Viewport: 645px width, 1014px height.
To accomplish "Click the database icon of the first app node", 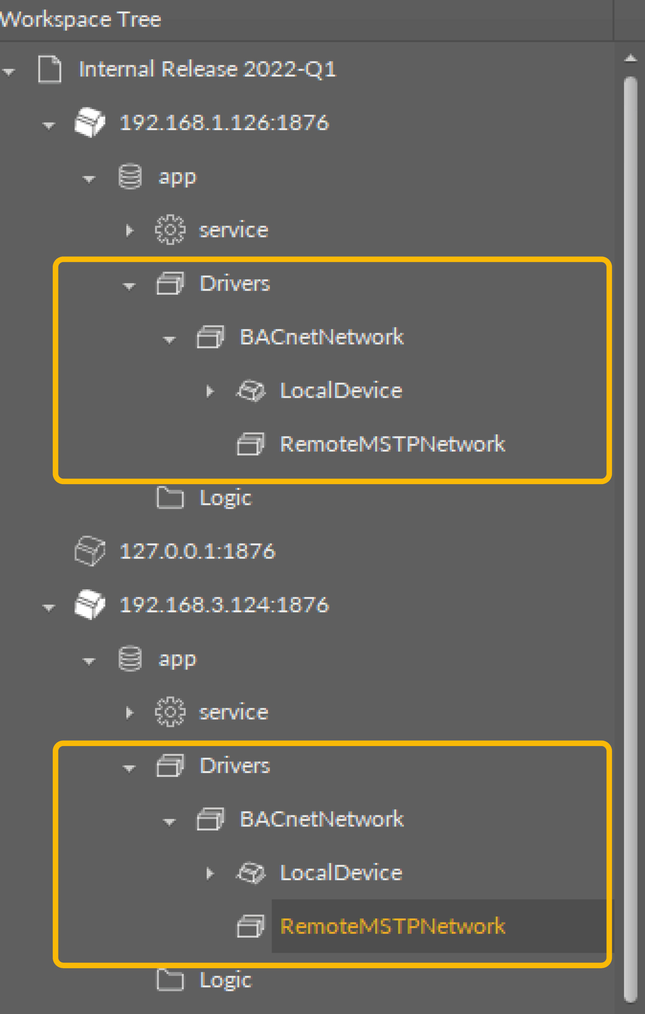I will pos(130,176).
